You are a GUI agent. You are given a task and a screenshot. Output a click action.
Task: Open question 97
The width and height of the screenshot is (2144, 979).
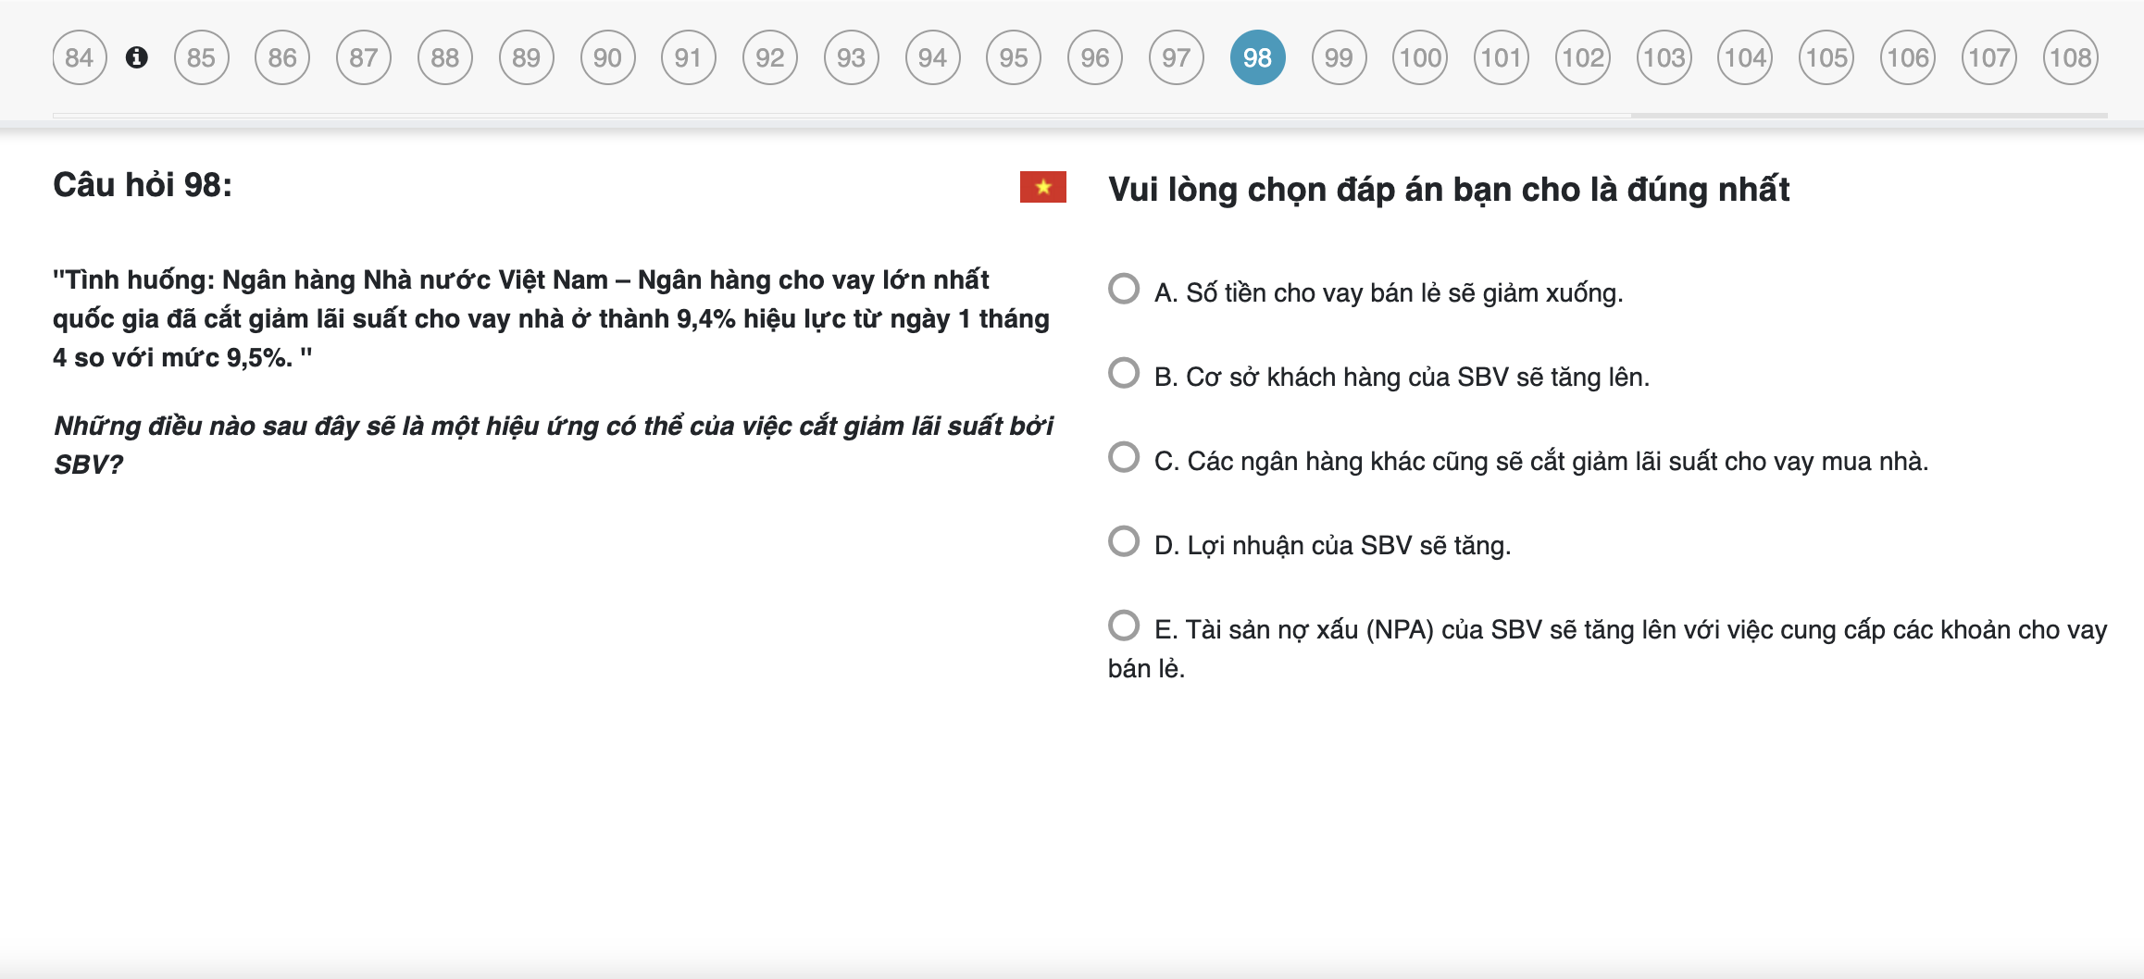click(x=1176, y=57)
